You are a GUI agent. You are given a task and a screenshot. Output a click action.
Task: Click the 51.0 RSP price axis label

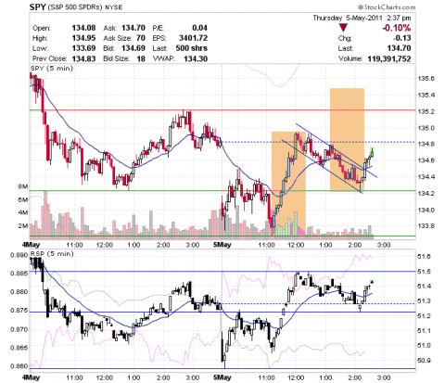pos(425,345)
